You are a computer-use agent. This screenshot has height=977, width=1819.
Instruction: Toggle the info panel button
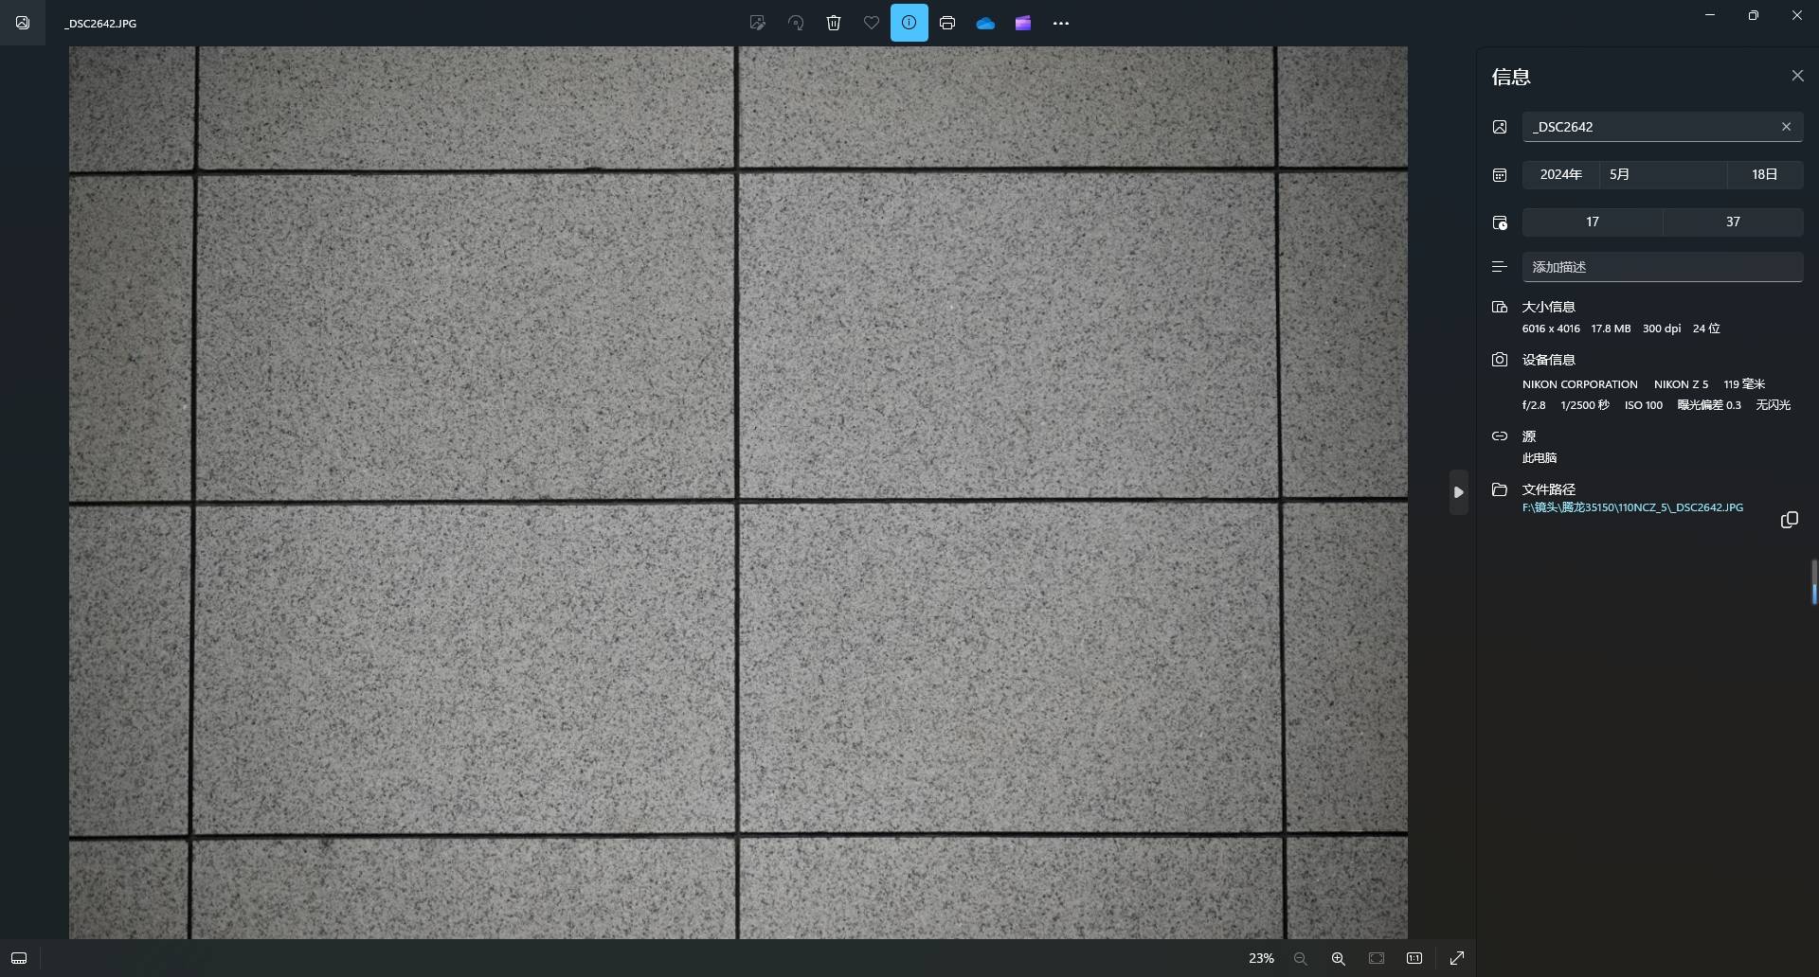tap(909, 23)
